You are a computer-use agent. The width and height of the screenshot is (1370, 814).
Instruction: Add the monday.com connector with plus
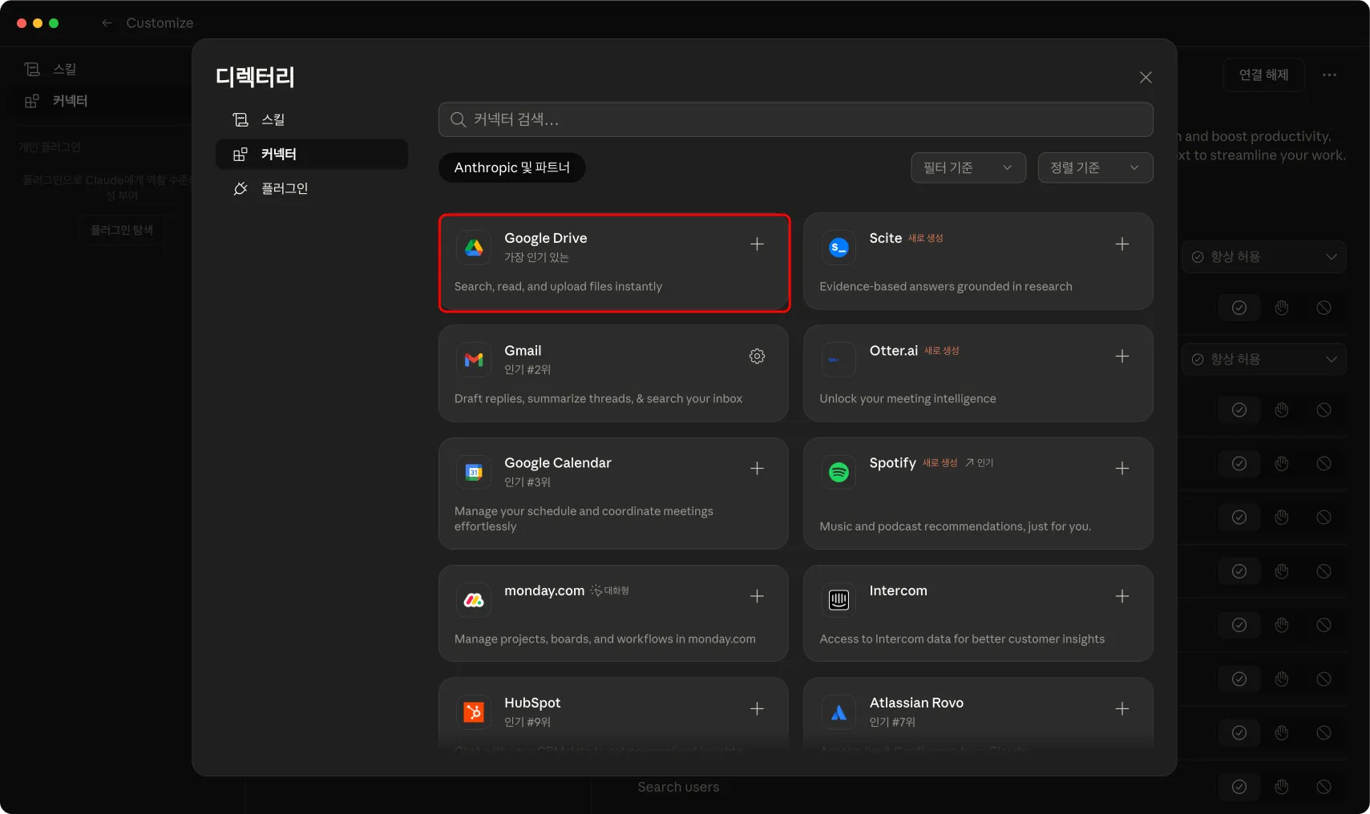[x=757, y=596]
